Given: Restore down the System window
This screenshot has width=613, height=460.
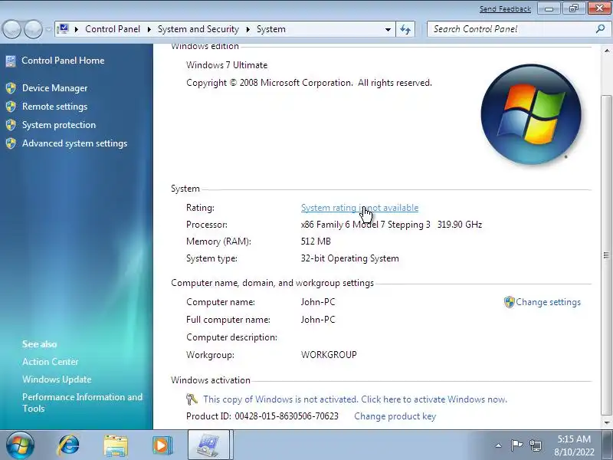Looking at the screenshot, I should click(574, 8).
